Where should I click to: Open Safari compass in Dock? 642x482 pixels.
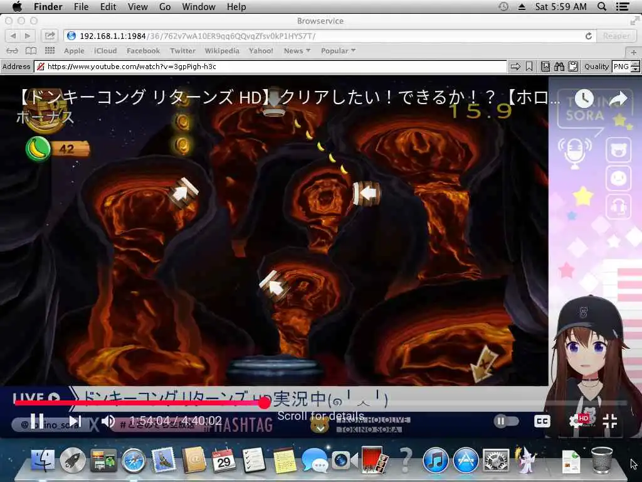pyautogui.click(x=133, y=460)
